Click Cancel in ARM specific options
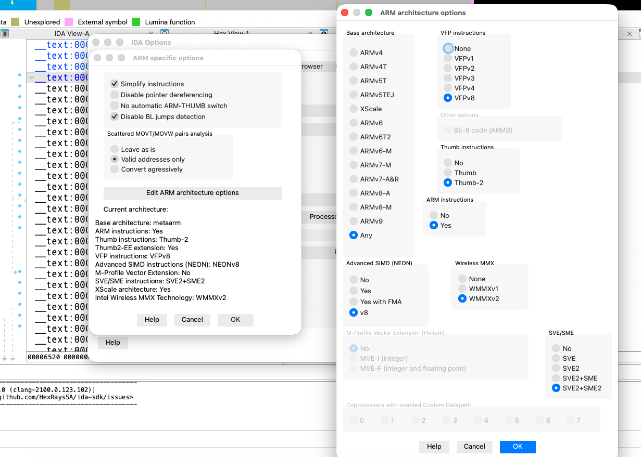 pyautogui.click(x=192, y=320)
